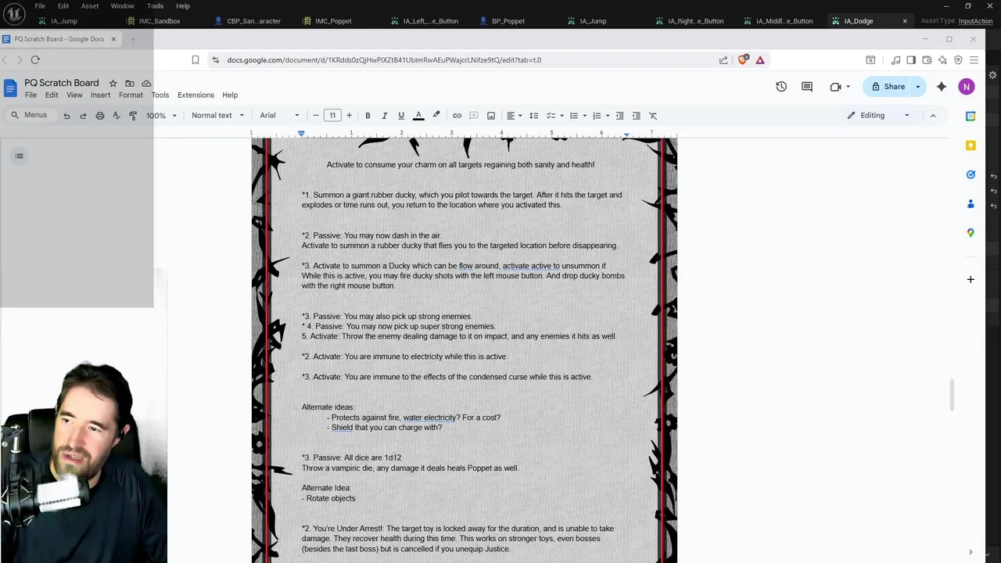Open the Brave Leo AI sparkle icon
The width and height of the screenshot is (1001, 563).
(942, 59)
